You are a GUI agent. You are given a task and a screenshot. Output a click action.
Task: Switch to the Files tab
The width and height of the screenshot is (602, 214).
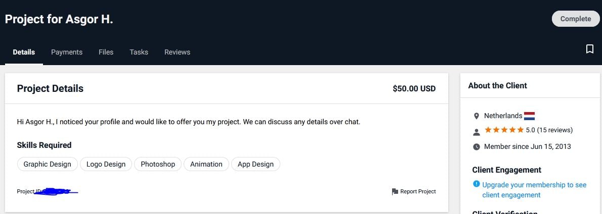coord(106,52)
